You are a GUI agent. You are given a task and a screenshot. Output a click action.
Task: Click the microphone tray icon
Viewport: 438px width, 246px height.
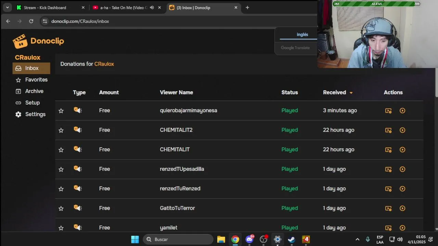(x=368, y=240)
